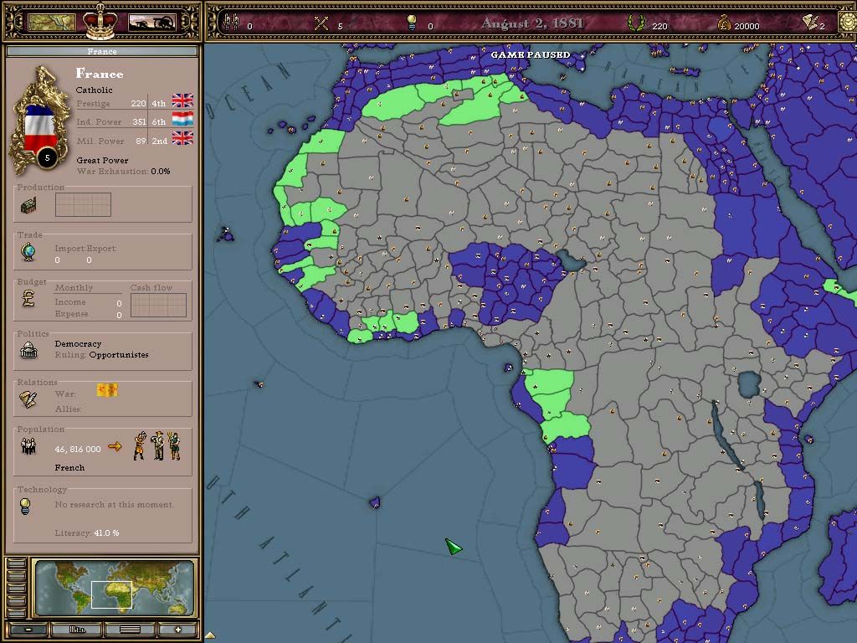The width and height of the screenshot is (857, 643).
Task: Click the "French" culture label
Action: pos(69,468)
